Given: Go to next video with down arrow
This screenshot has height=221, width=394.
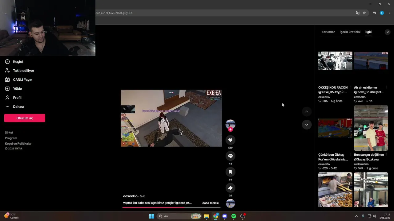Looking at the screenshot, I should [x=307, y=125].
